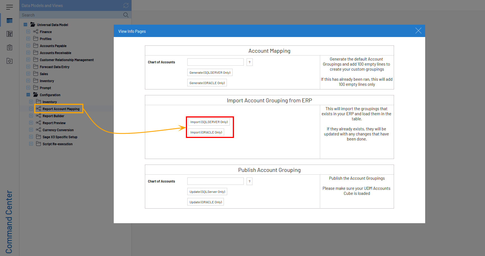This screenshot has height=256, width=485.
Task: Collapse the Universal Data Model root
Action: click(25, 25)
